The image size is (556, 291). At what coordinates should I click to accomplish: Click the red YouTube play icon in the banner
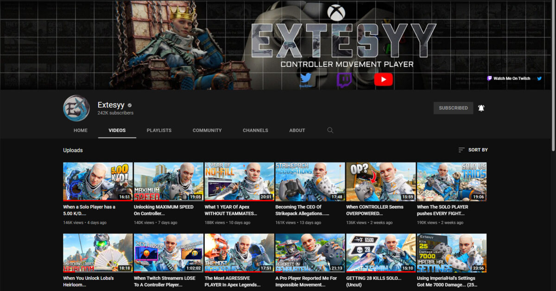point(383,79)
